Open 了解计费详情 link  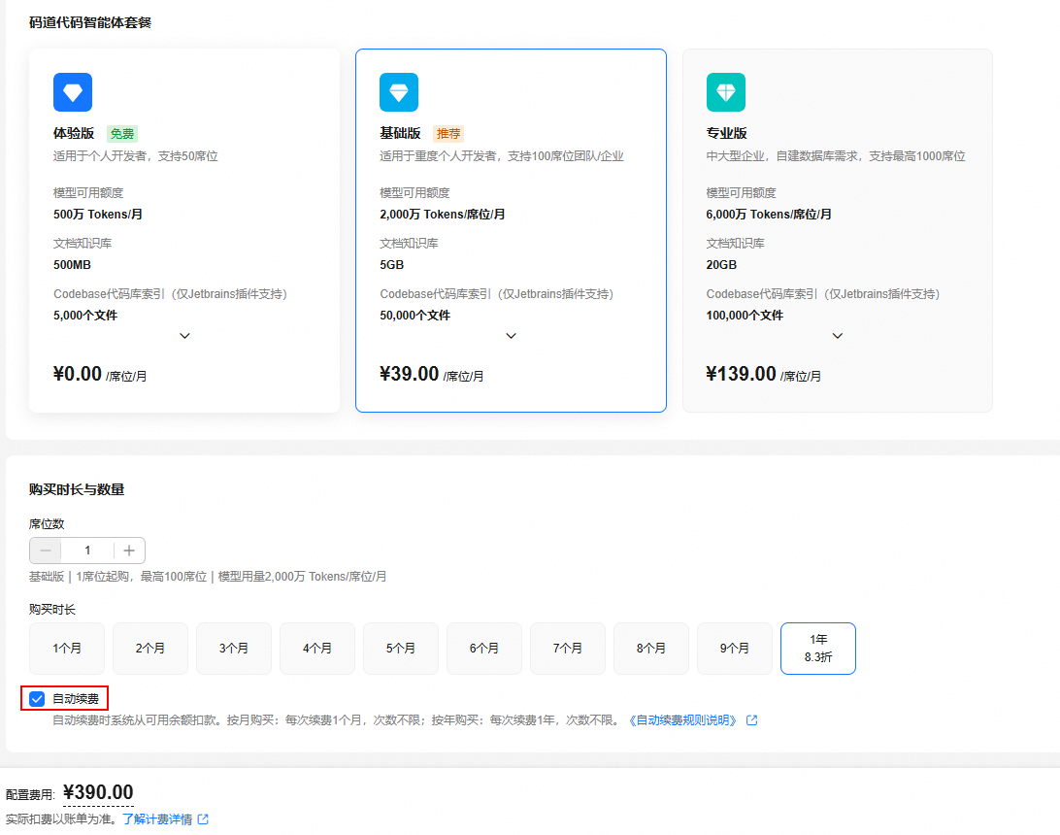pos(157,818)
